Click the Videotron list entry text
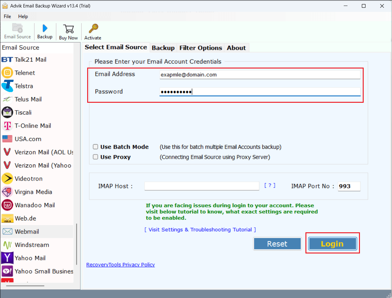392x298 pixels. [x=29, y=179]
